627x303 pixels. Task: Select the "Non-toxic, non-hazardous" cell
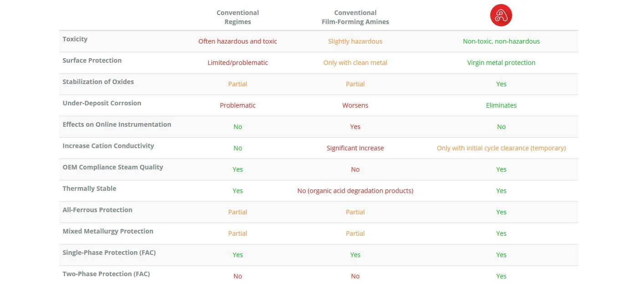click(x=501, y=41)
